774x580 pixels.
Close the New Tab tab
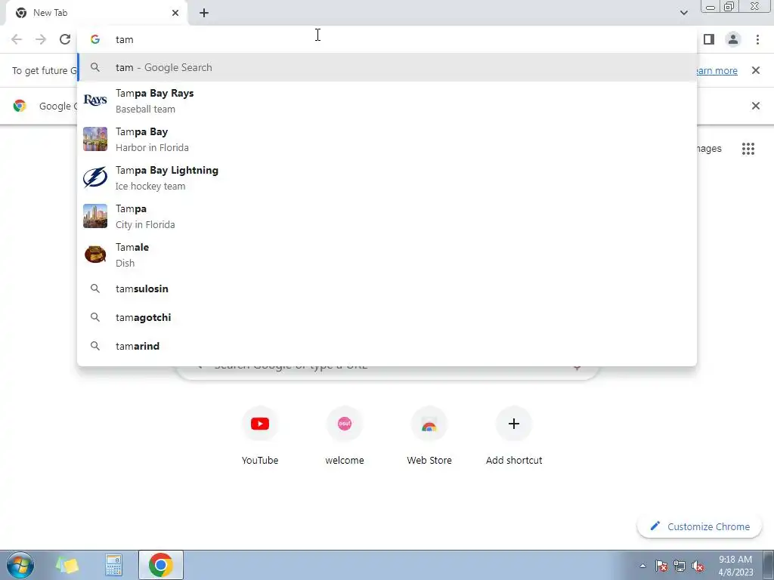[175, 13]
